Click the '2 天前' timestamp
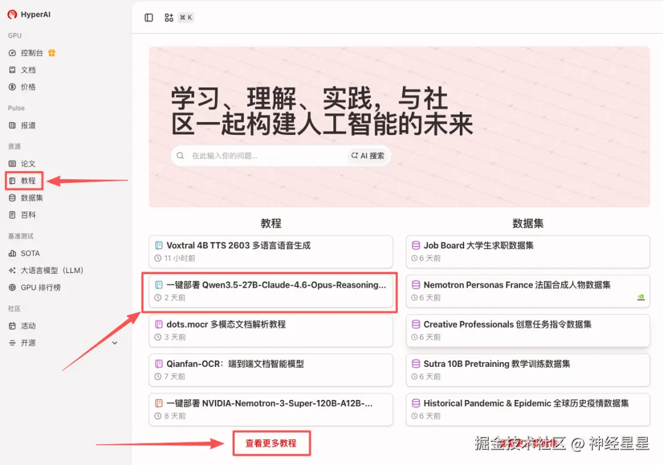The height and width of the screenshot is (465, 663). (x=174, y=298)
